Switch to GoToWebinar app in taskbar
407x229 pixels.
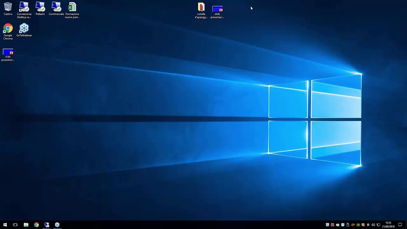click(x=57, y=225)
